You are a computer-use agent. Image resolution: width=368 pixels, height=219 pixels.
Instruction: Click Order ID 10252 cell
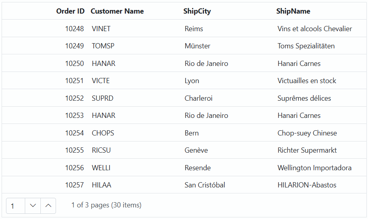(45, 98)
